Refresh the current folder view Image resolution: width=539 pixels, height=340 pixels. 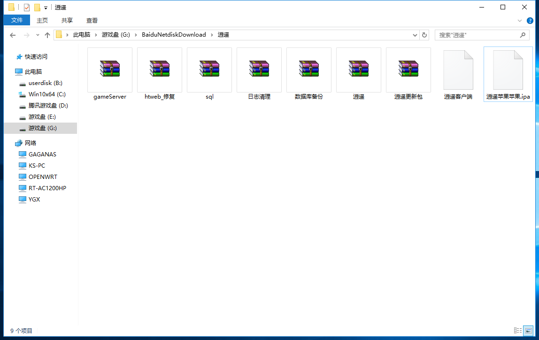click(x=424, y=35)
